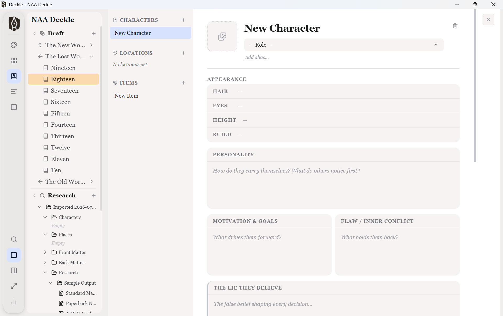Image resolution: width=503 pixels, height=316 pixels.
Task: Collapse the Research section chevron
Action: [34, 196]
